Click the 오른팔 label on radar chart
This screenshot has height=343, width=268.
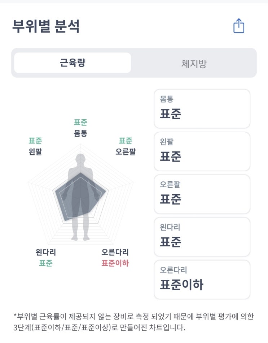(x=126, y=151)
